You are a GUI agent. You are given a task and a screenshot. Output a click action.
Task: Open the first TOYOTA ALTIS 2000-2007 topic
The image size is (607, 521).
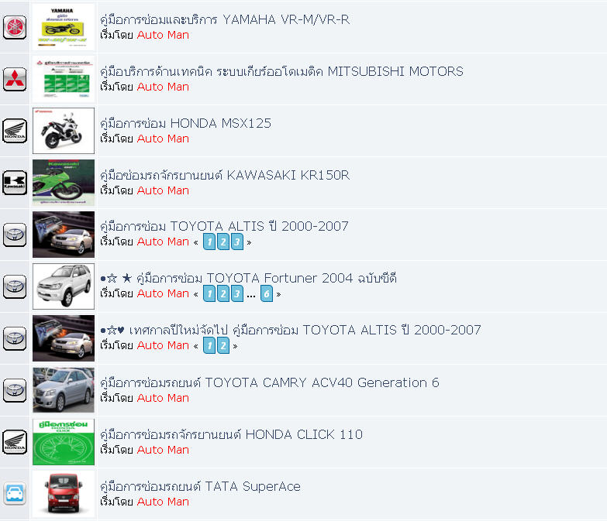coord(224,226)
